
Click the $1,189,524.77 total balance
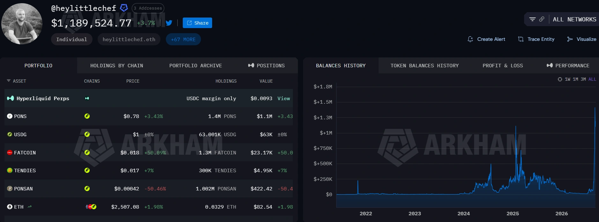pos(91,23)
